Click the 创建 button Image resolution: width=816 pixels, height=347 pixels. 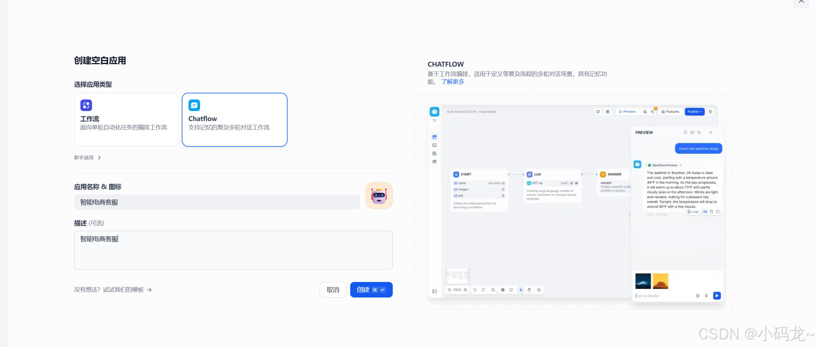(371, 290)
